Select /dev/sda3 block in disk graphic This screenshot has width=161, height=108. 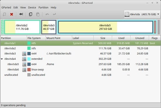[x=49, y=27]
